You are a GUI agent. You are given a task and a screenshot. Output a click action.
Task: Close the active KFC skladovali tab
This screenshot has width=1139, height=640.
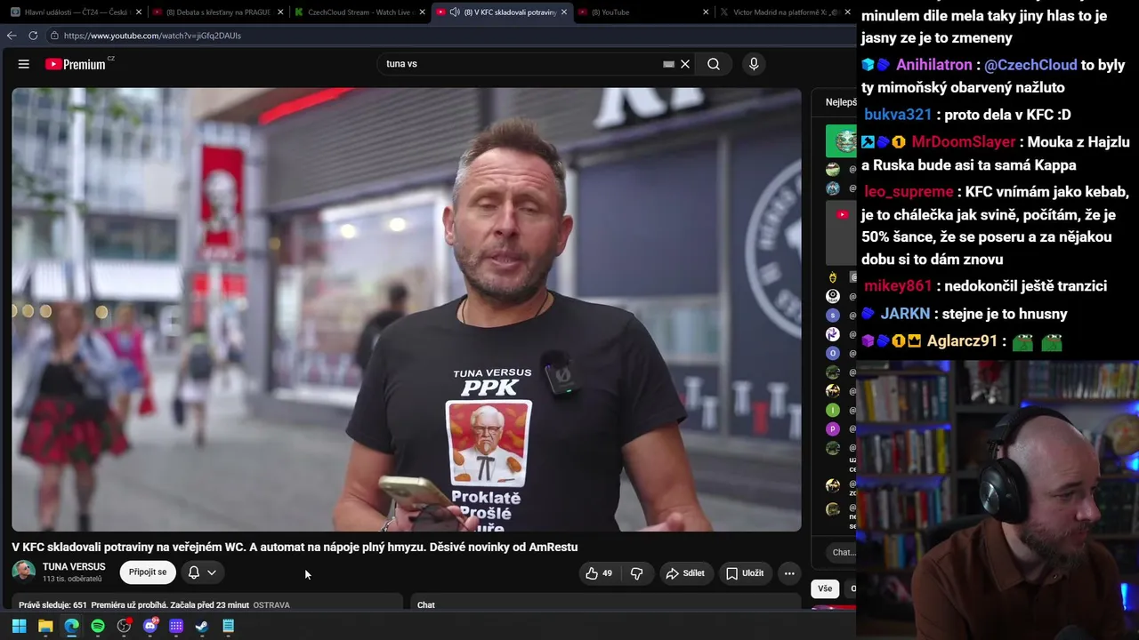point(564,12)
